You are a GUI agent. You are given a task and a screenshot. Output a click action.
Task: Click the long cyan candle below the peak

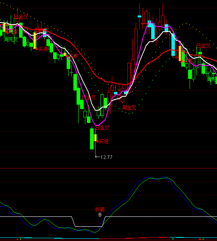[173, 44]
